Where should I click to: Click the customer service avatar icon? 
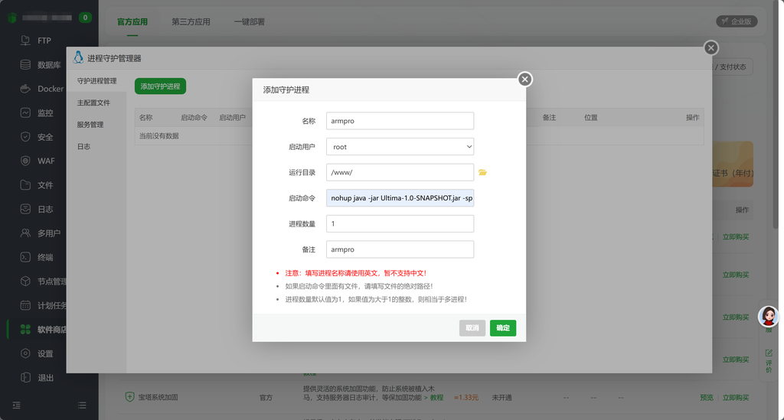click(769, 316)
